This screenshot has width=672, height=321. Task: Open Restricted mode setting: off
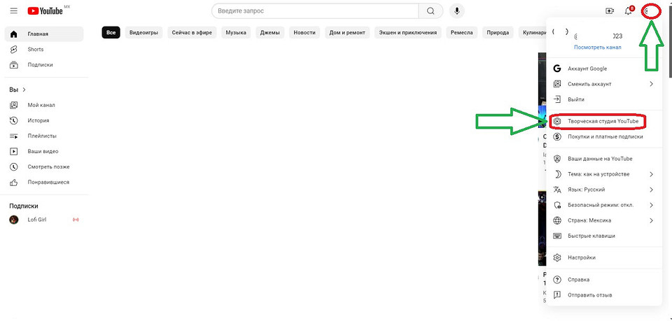click(x=601, y=206)
